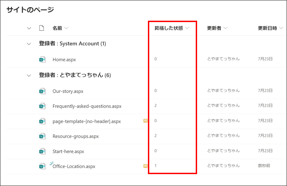
Task: Click 登録者 : とやまてっちゃん (6) group heading
Action: click(x=75, y=75)
